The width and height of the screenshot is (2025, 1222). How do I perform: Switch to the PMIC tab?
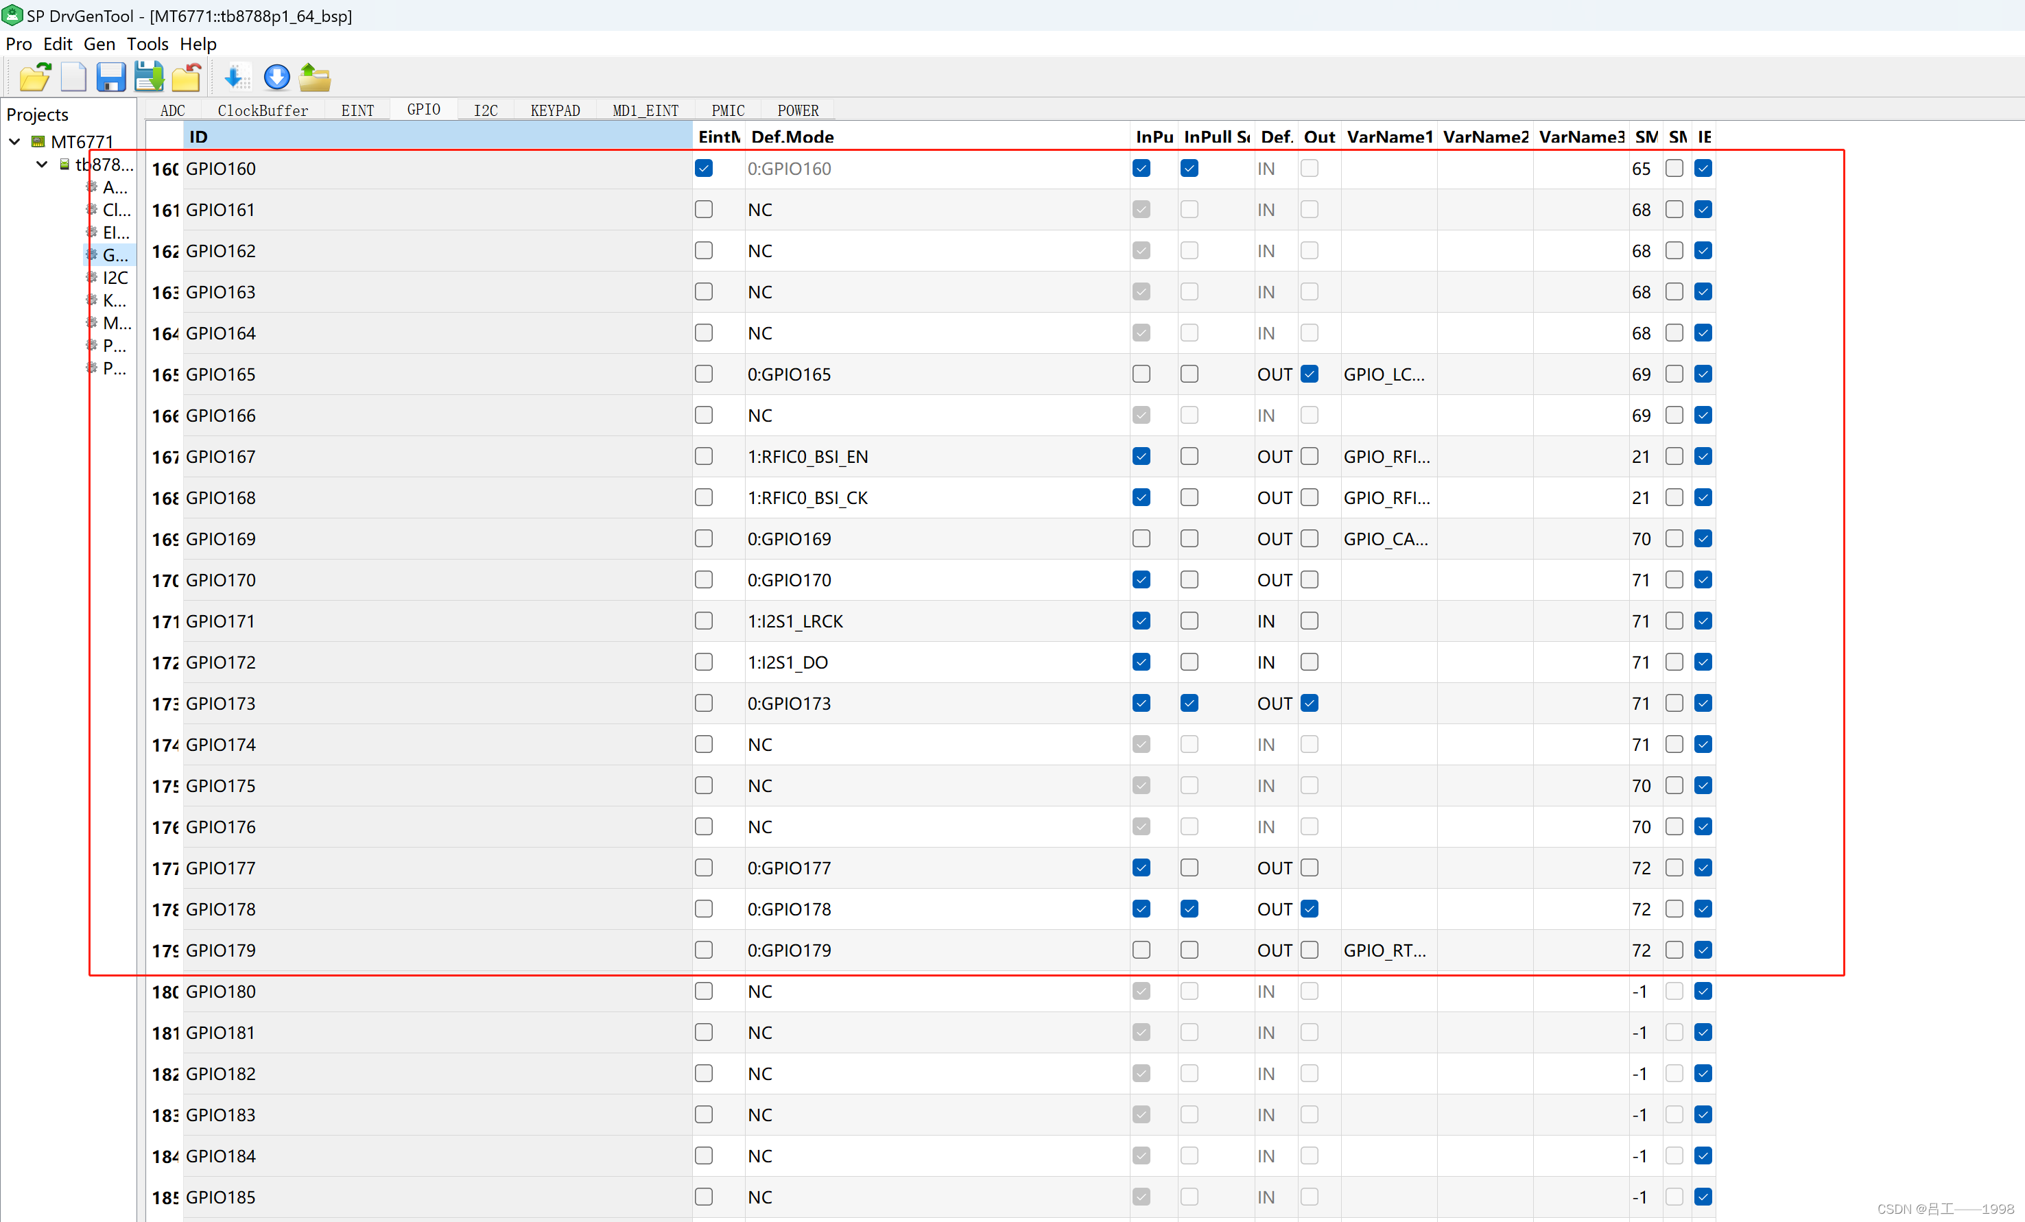(x=728, y=110)
